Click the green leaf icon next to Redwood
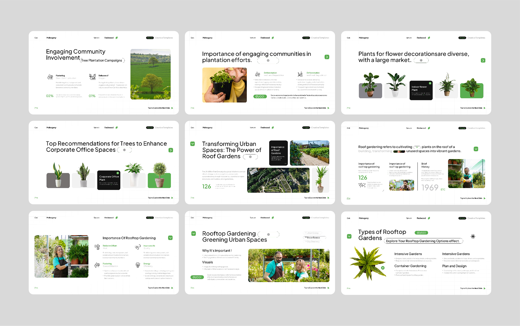The image size is (520, 326). [x=116, y=38]
